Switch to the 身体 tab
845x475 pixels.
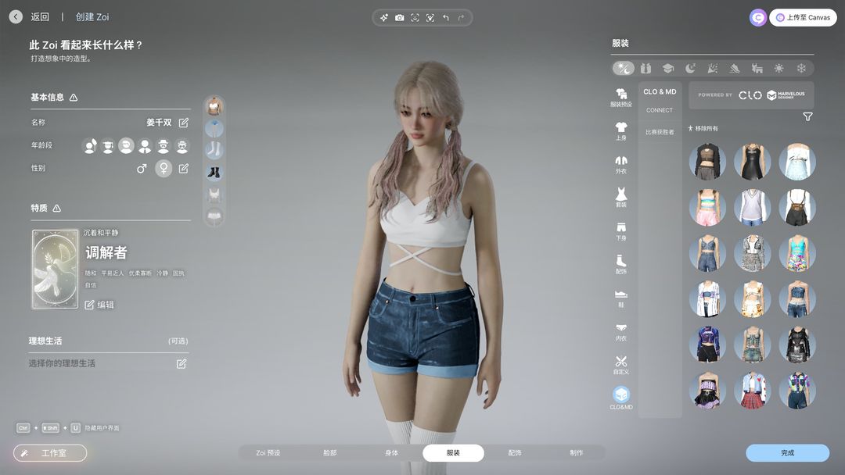(392, 453)
